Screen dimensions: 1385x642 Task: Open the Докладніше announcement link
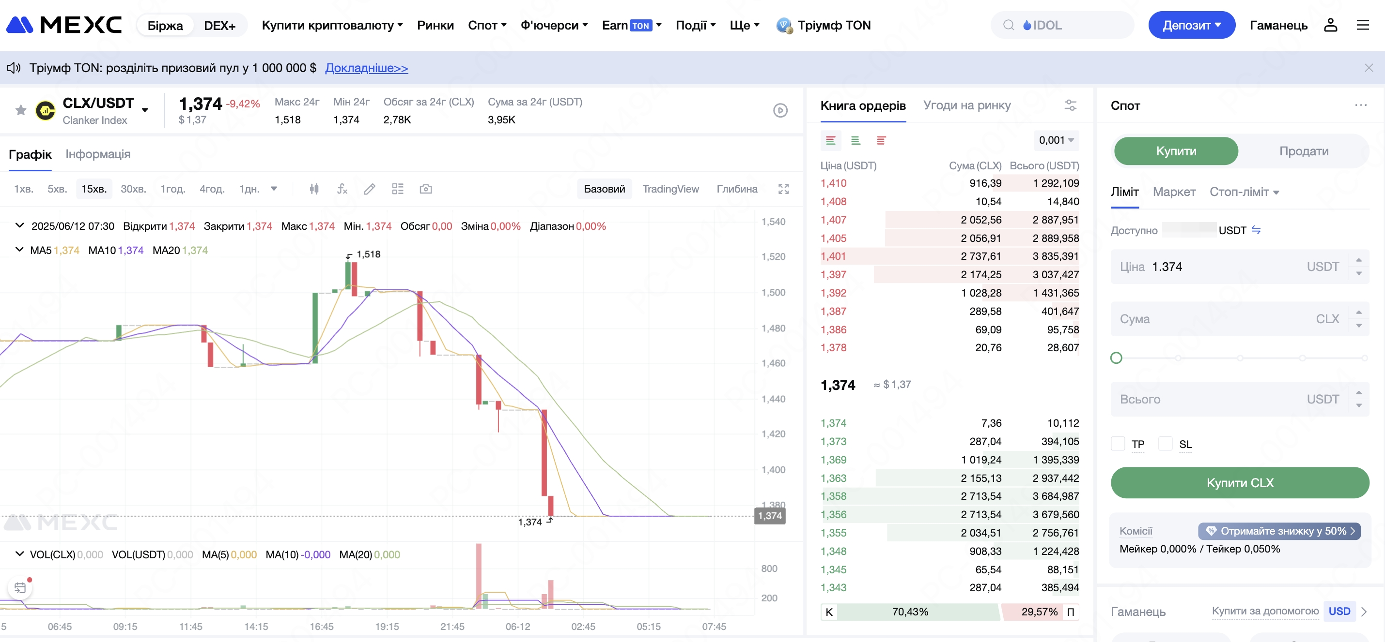point(366,68)
